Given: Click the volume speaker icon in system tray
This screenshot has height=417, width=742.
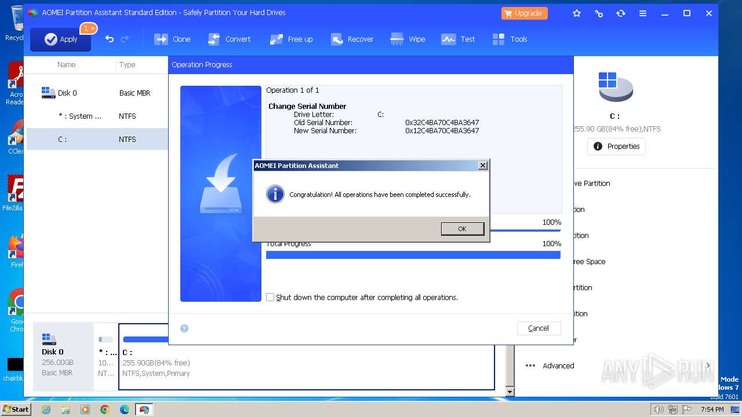Looking at the screenshot, I should coord(659,409).
